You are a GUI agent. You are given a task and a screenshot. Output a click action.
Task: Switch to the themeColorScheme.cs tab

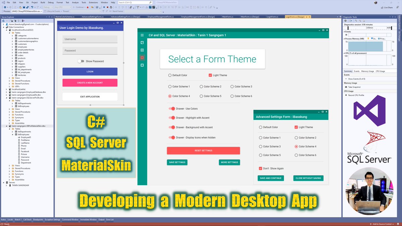[66, 17]
